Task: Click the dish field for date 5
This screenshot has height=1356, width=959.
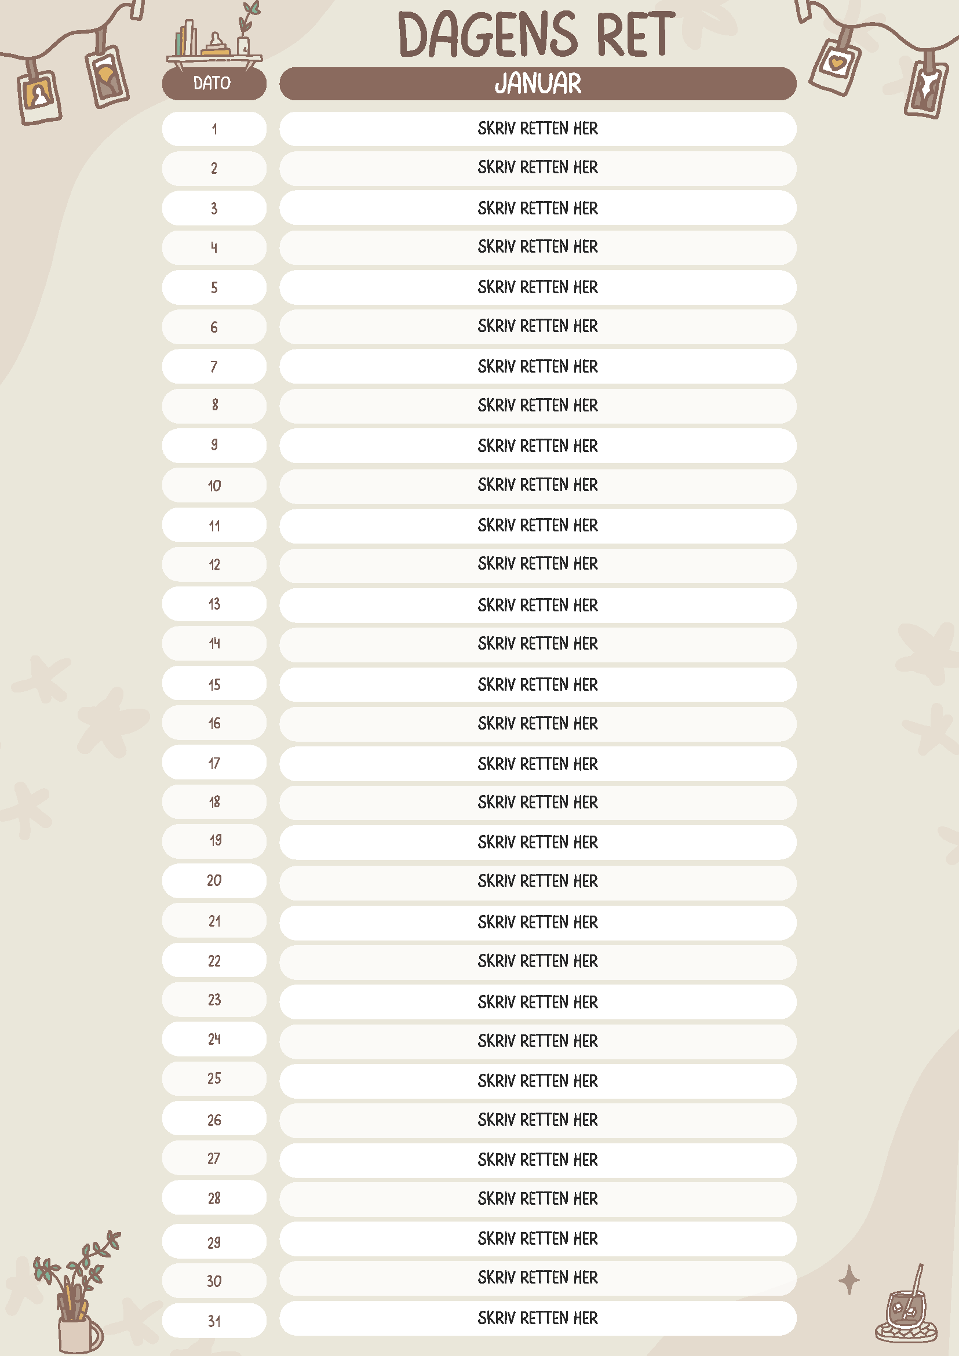Action: tap(537, 287)
